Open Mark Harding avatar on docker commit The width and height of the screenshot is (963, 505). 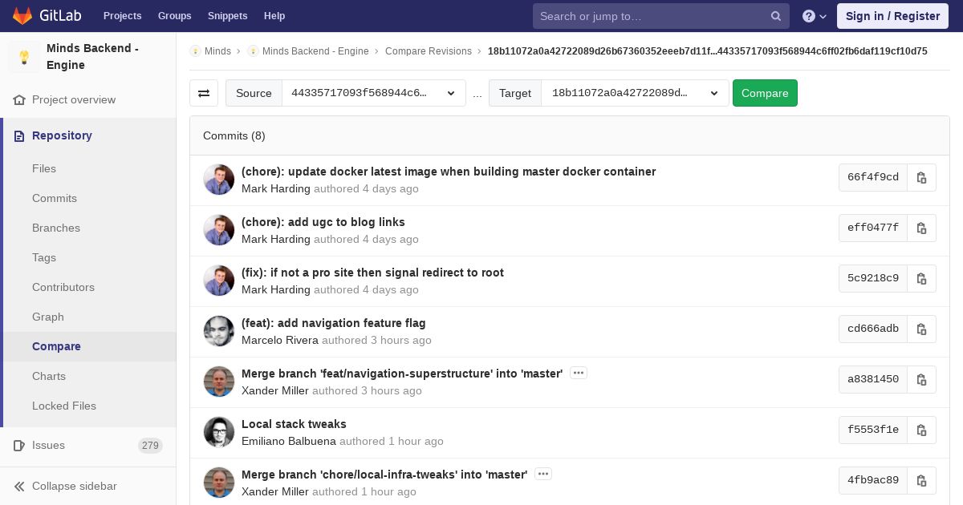coord(219,180)
